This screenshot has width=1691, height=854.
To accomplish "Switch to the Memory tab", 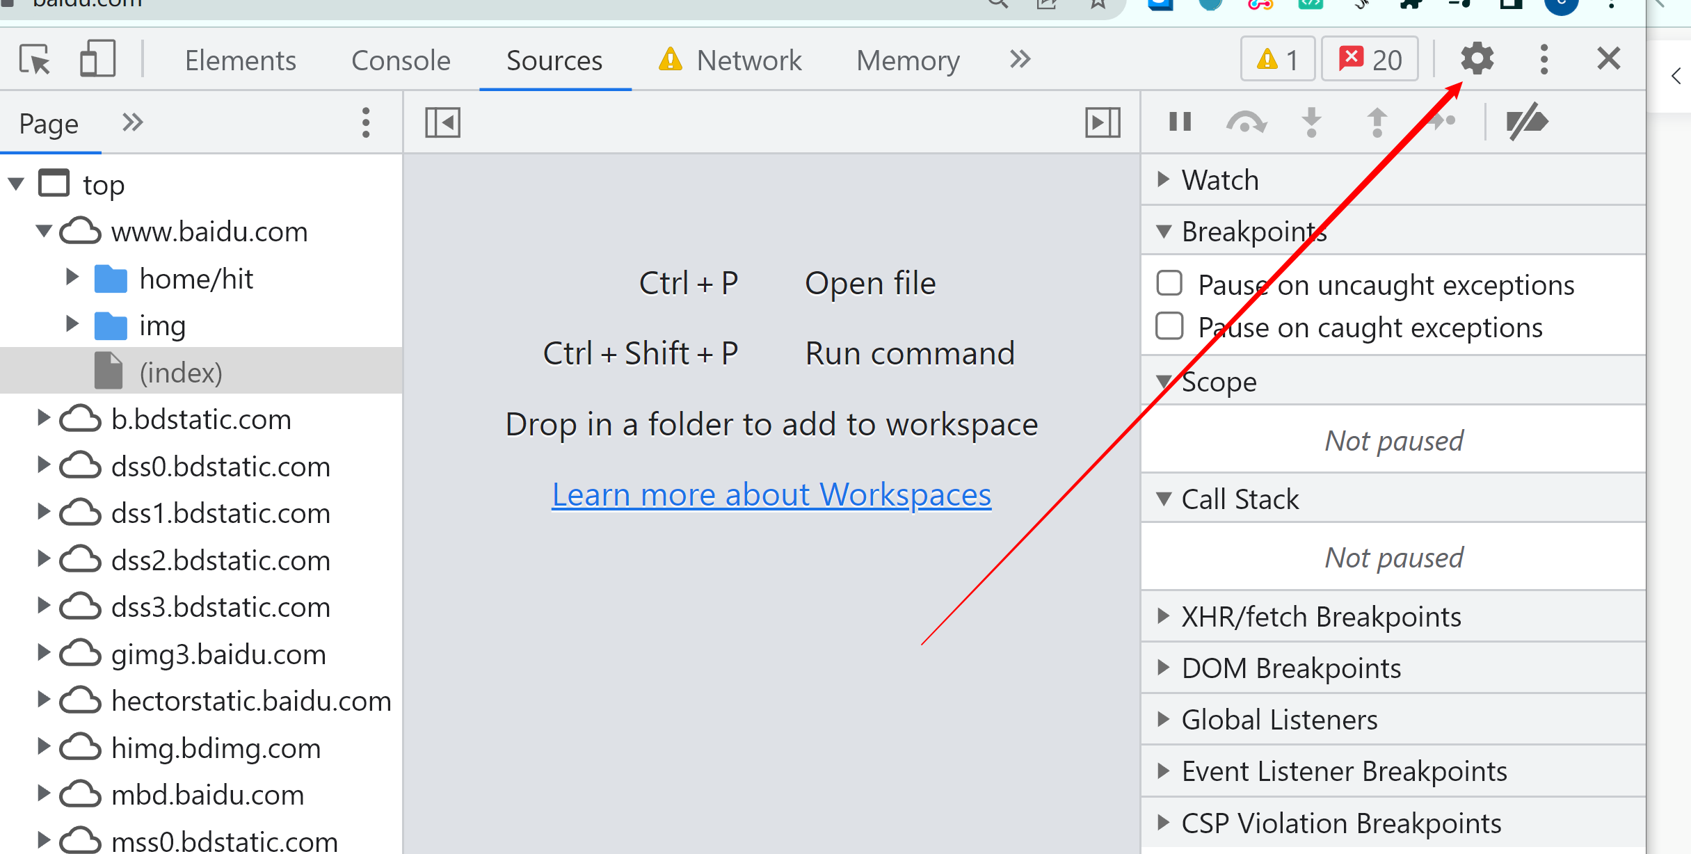I will click(908, 61).
